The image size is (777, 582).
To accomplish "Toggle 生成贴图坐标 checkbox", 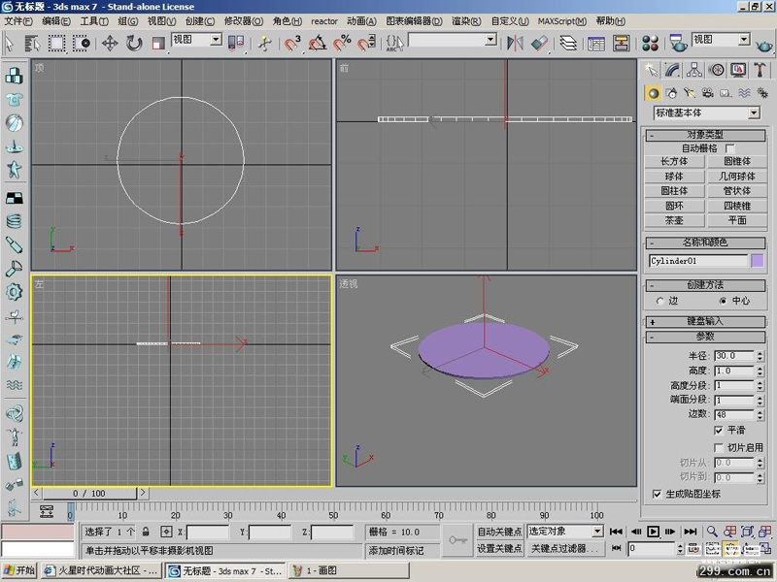I will pos(657,494).
